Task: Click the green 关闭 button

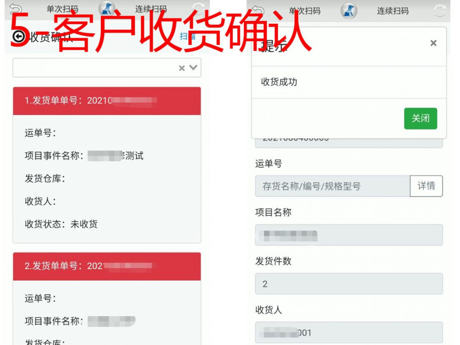Action: [421, 119]
